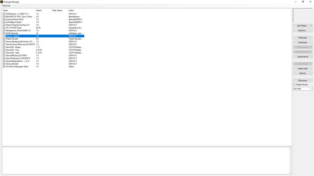314x176 pixels.
Task: Click version 1.1.1 of SexoutNG Bodies
Action: (x=38, y=47)
